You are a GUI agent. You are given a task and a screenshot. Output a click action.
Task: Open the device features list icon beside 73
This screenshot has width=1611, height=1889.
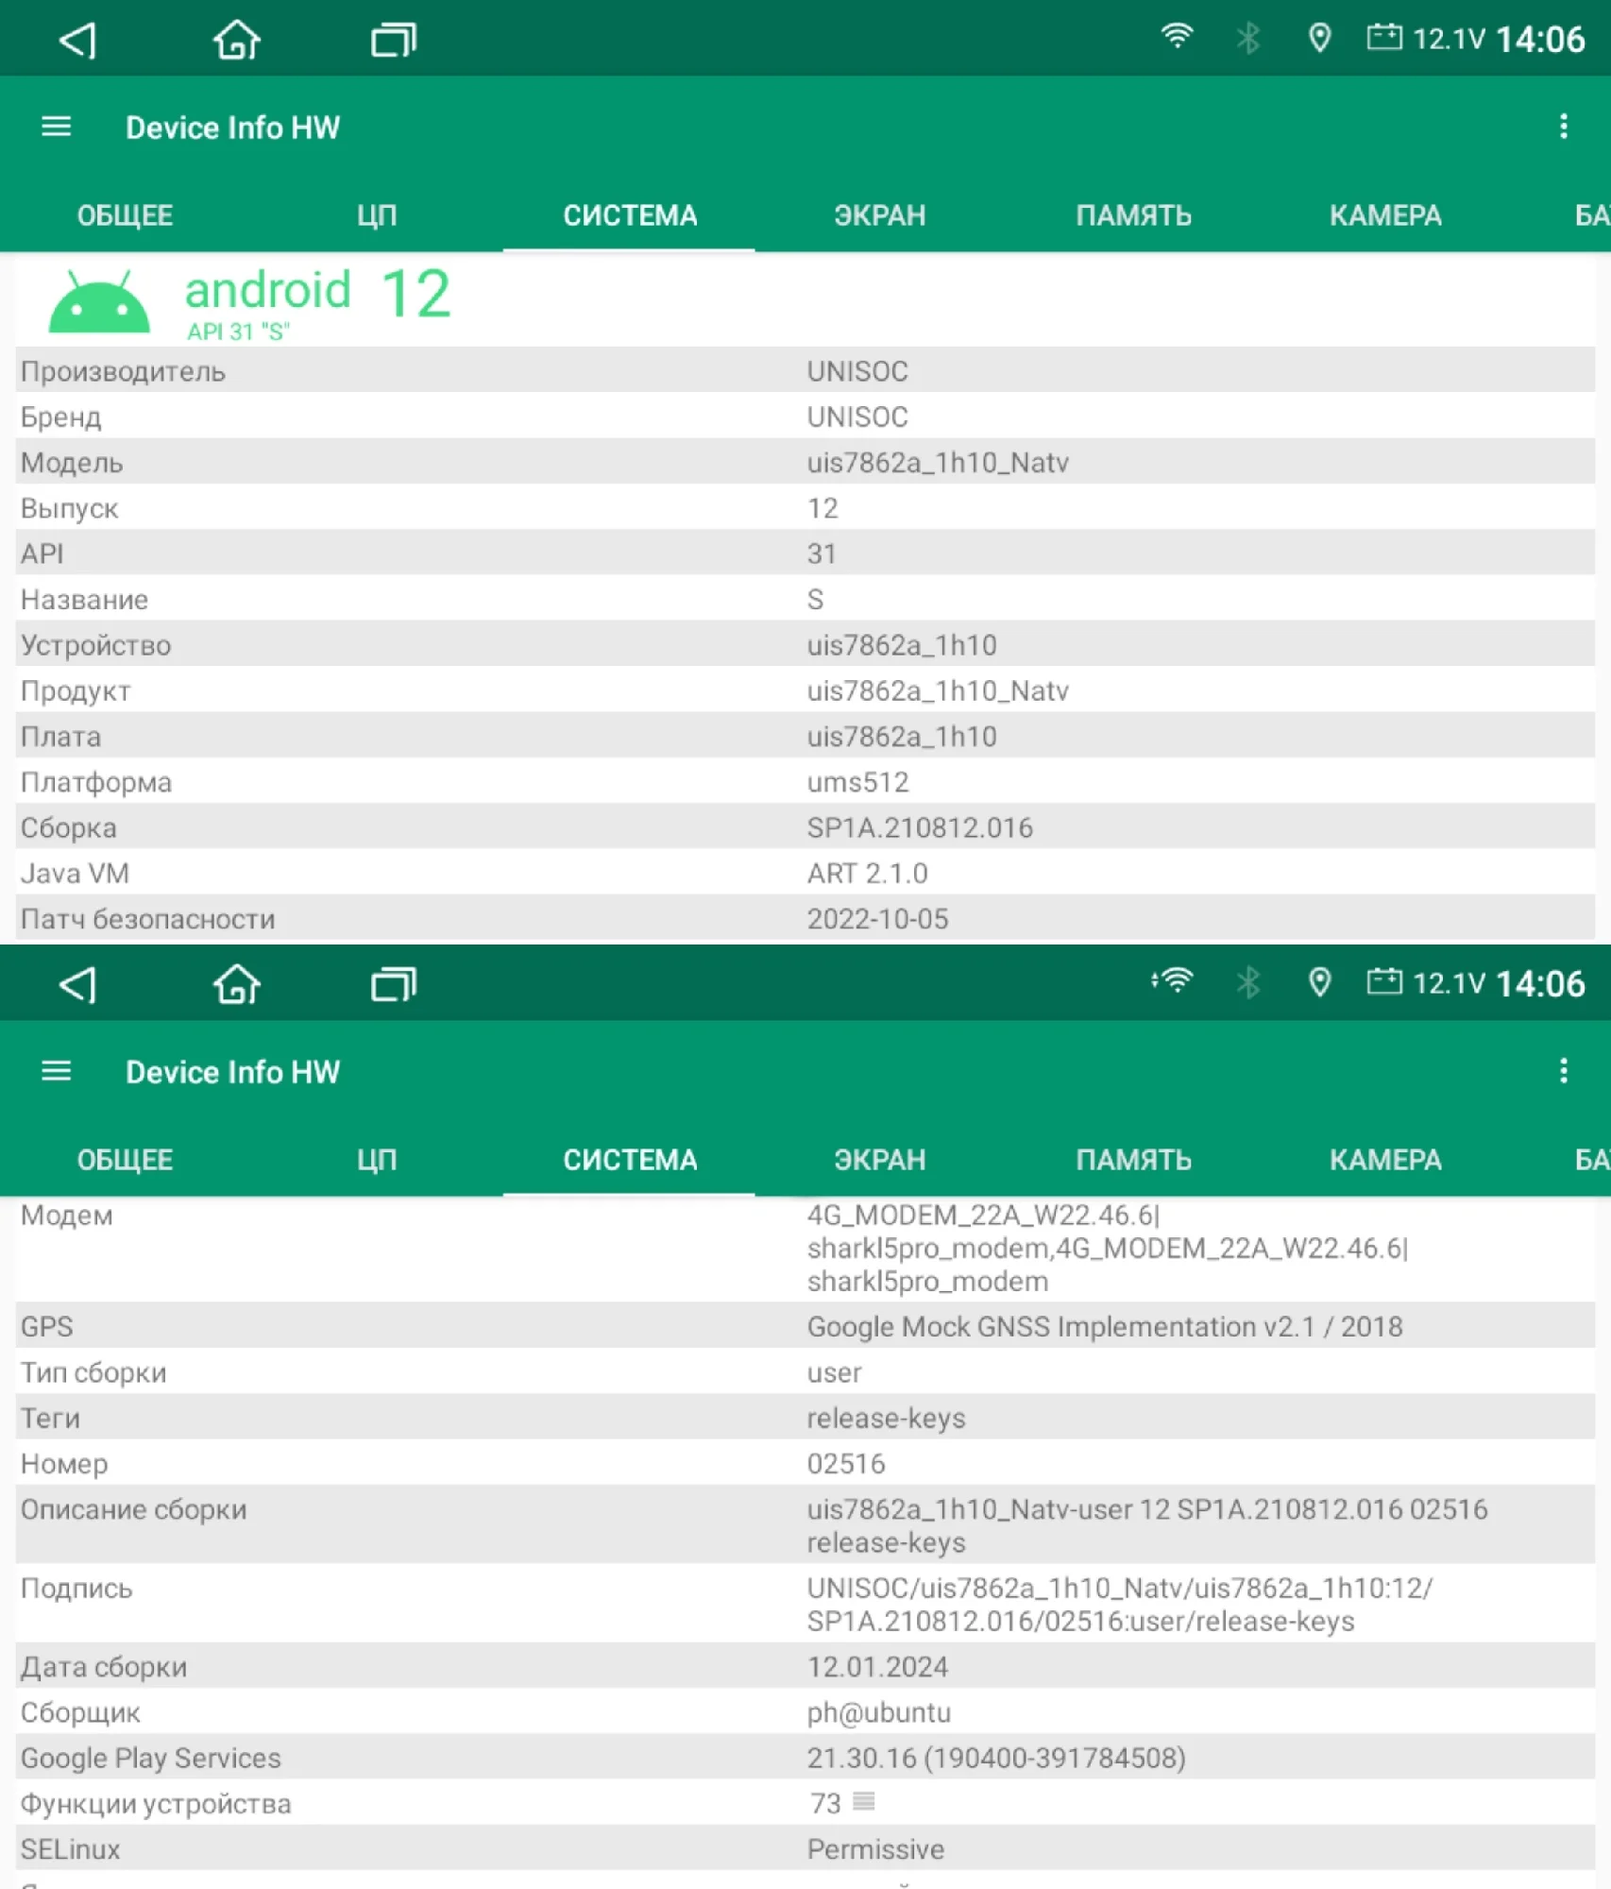pos(863,1802)
